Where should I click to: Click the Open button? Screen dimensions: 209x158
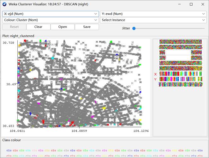(63, 27)
